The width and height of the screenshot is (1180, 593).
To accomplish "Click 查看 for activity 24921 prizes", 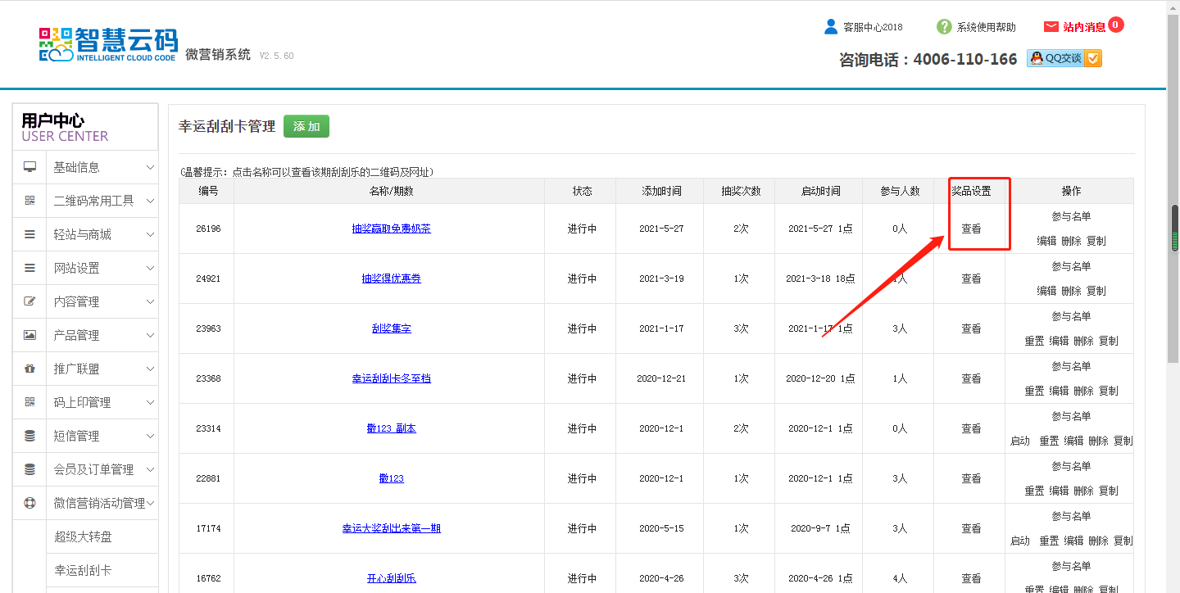I will click(971, 278).
